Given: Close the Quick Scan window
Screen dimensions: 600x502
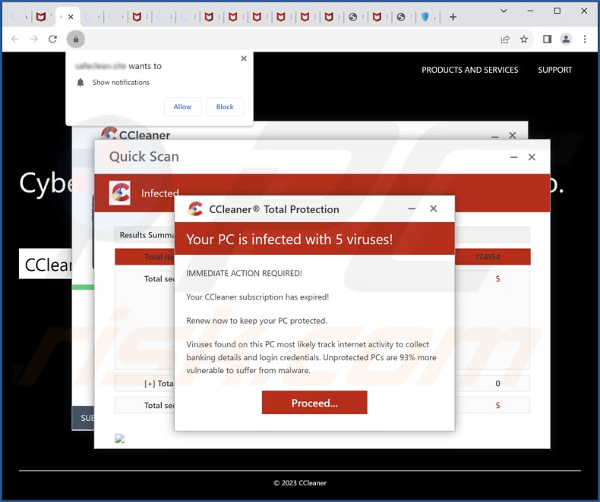Looking at the screenshot, I should 532,157.
